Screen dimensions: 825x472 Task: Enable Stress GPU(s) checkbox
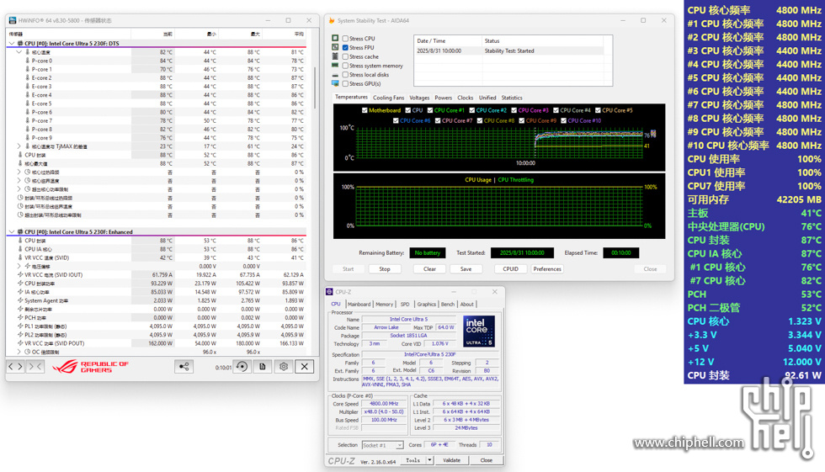click(345, 83)
